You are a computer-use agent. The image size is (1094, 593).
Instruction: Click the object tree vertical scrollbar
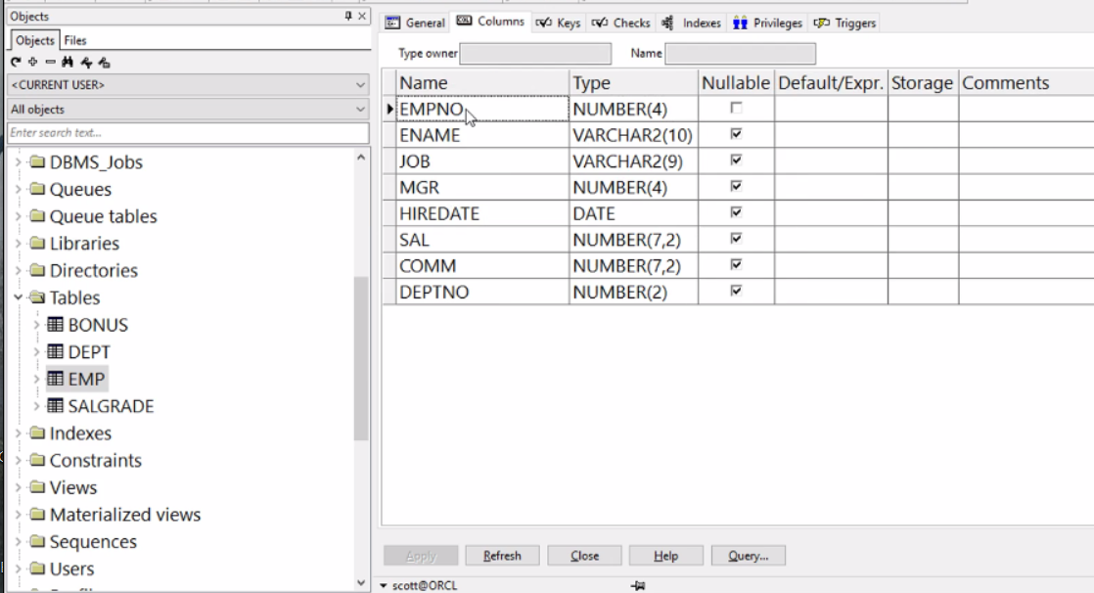point(361,358)
